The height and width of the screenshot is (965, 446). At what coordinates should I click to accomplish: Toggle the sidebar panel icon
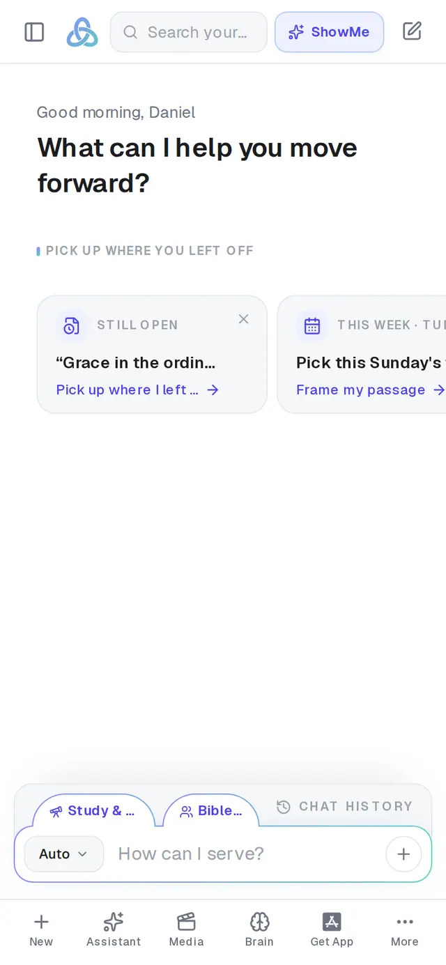[34, 32]
